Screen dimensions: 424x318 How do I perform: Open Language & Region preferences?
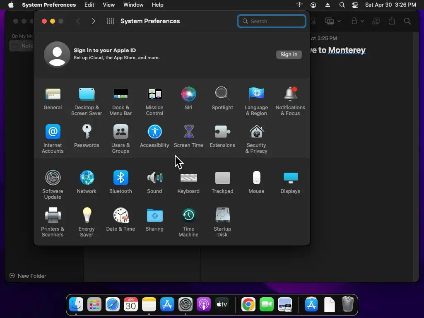point(256,102)
